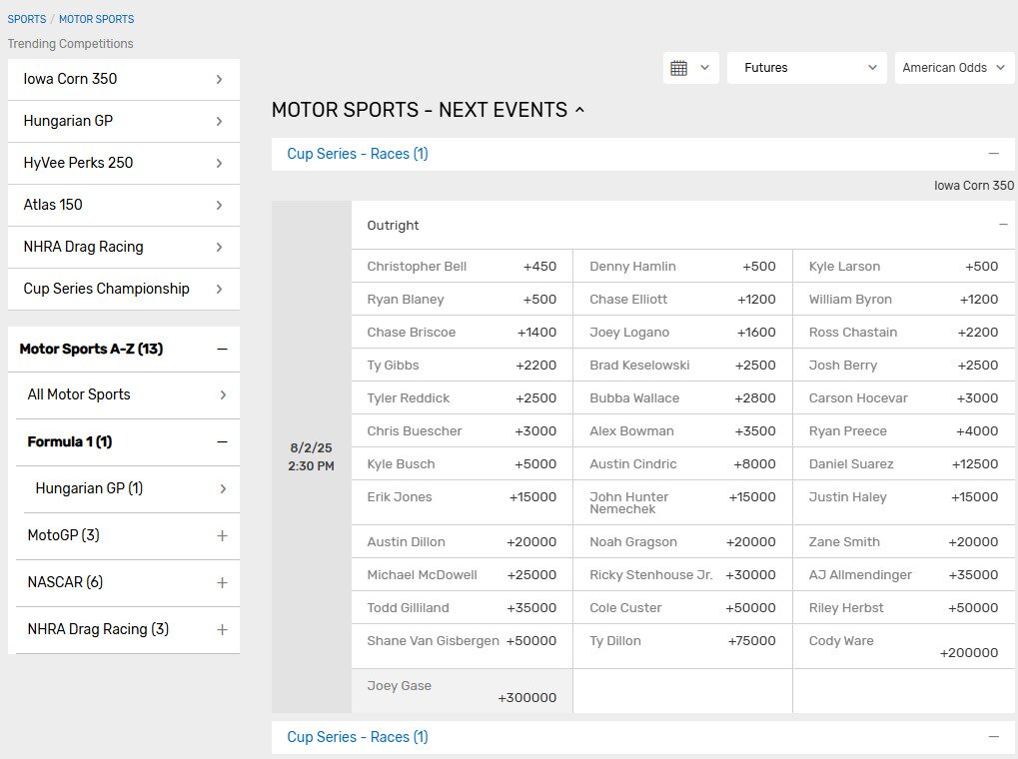The image size is (1018, 759).
Task: Select Bubba Wallace +2800
Action: click(682, 398)
